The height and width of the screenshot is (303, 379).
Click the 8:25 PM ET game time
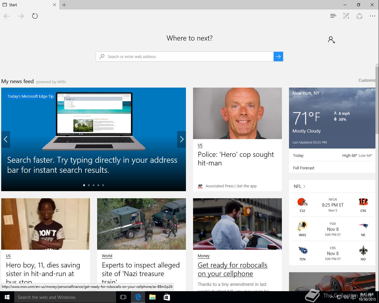point(333,205)
